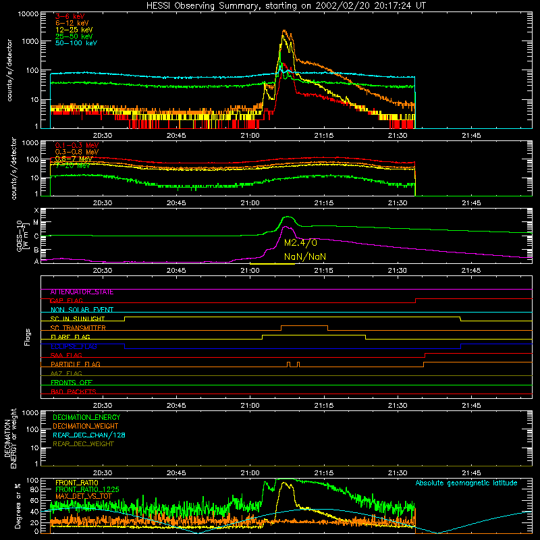Click the FRONTS_OFF flag label

click(72, 383)
